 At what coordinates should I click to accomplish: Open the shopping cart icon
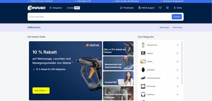coord(167,8)
